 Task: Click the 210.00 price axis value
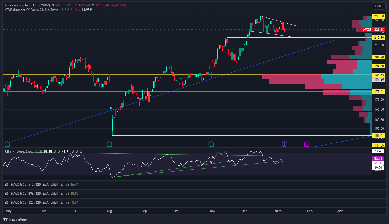coord(379,45)
